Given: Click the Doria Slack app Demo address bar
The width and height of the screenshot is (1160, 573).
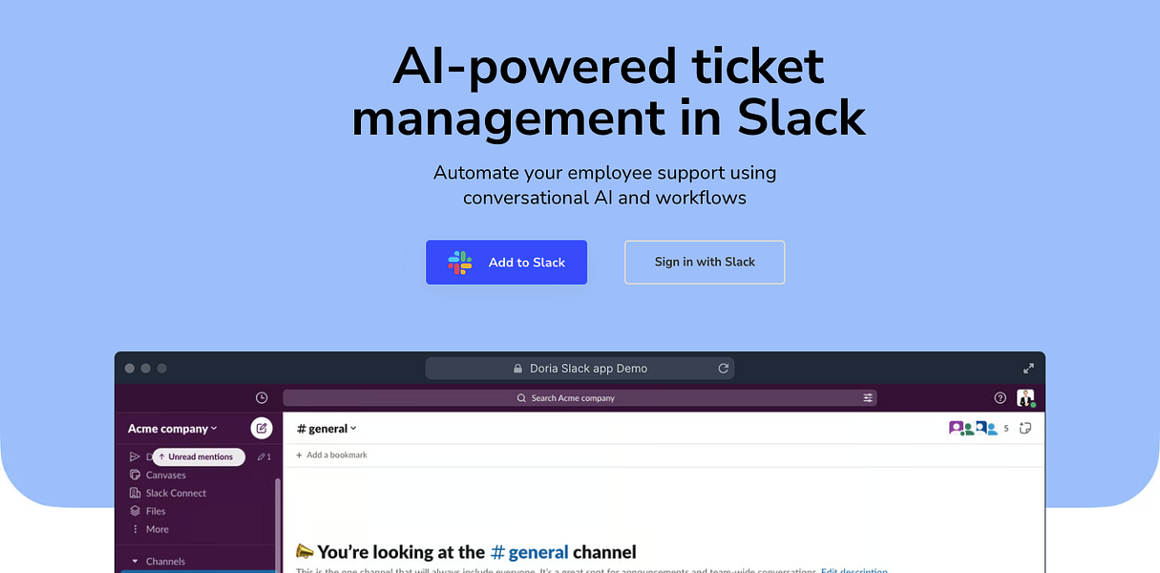Looking at the screenshot, I should click(x=580, y=369).
